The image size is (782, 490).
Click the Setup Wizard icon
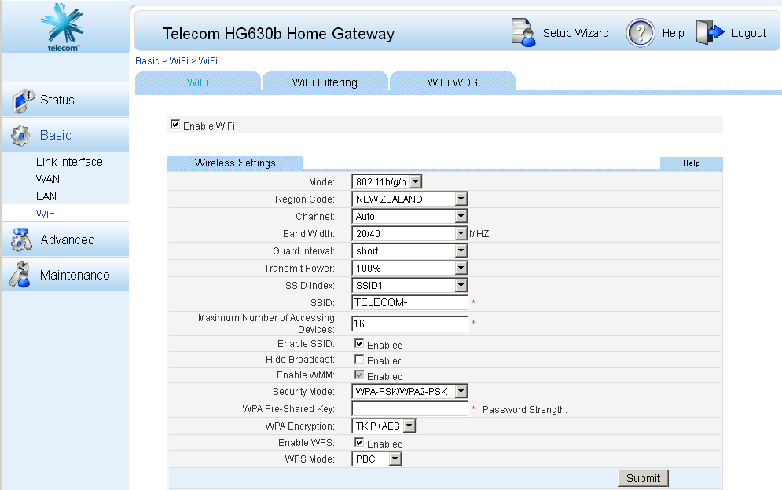(523, 32)
